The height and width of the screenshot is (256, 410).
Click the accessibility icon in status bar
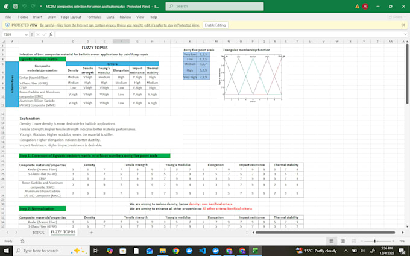[22, 241]
